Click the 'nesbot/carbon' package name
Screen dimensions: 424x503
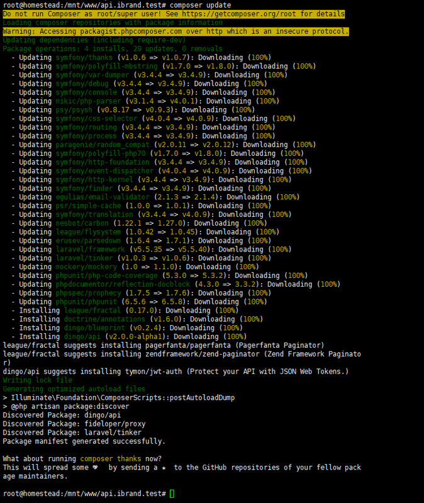(82, 223)
